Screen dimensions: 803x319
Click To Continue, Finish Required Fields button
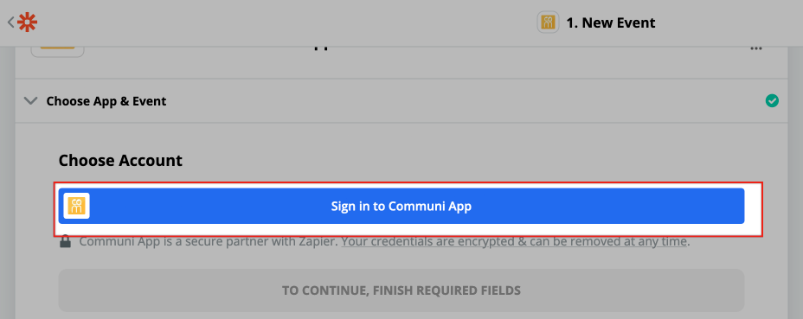click(x=401, y=290)
